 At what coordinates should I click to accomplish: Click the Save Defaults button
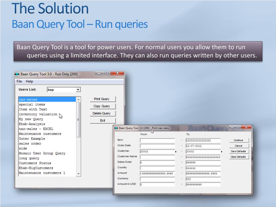[x=239, y=151]
